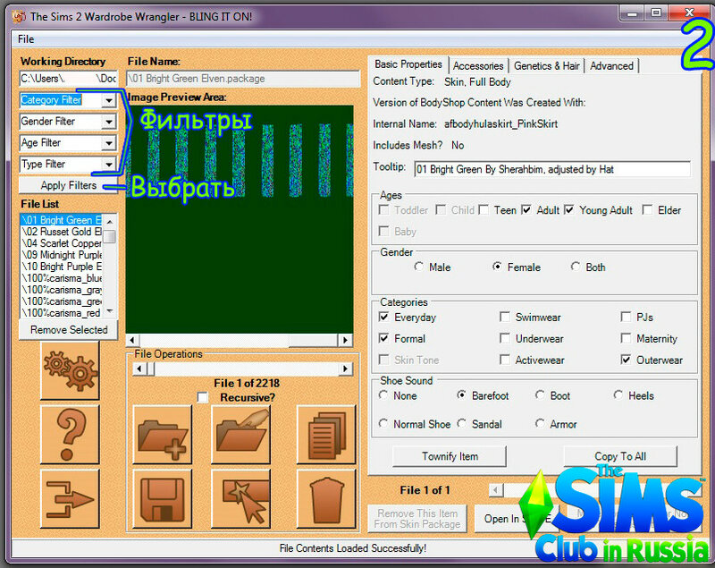Open help with the question mark icon
Screen dimensions: 715x568
70,435
